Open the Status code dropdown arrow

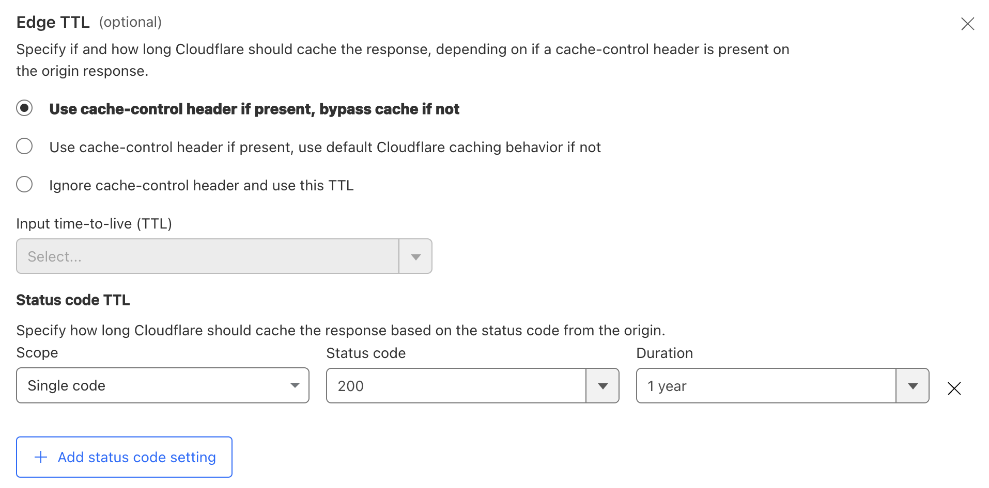tap(602, 386)
